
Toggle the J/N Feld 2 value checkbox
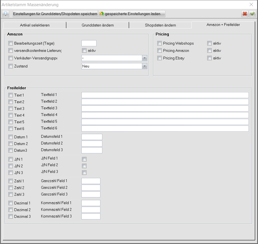point(84,166)
